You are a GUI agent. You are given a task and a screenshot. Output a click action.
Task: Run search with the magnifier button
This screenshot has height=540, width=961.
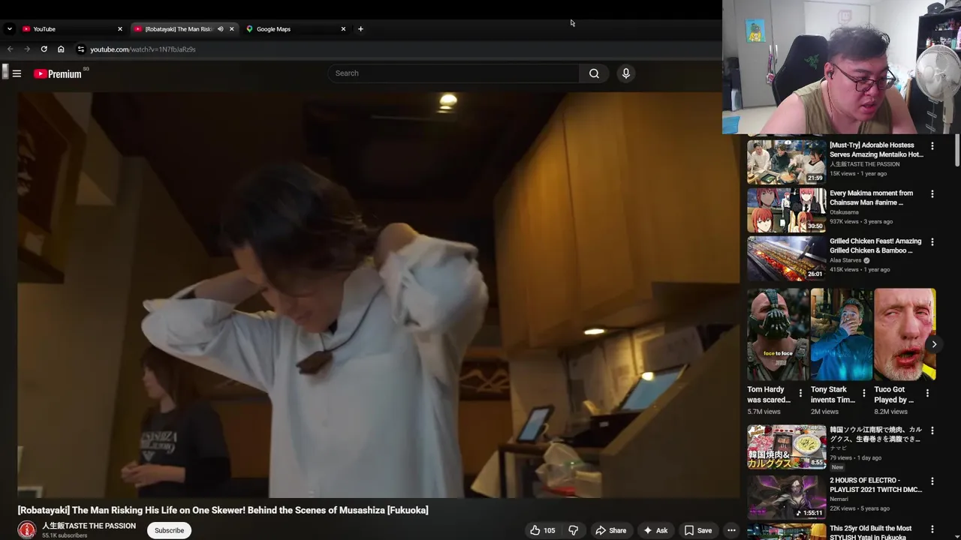pyautogui.click(x=594, y=73)
